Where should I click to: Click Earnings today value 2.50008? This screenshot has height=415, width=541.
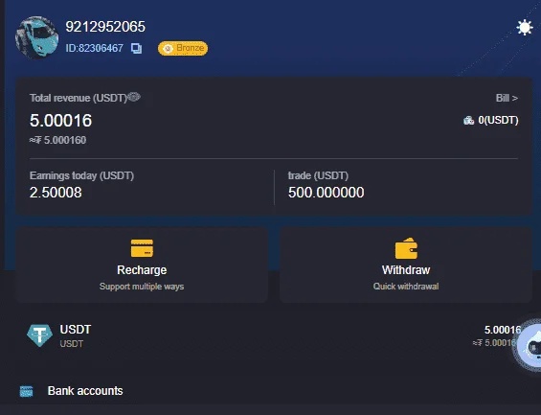[x=56, y=193]
